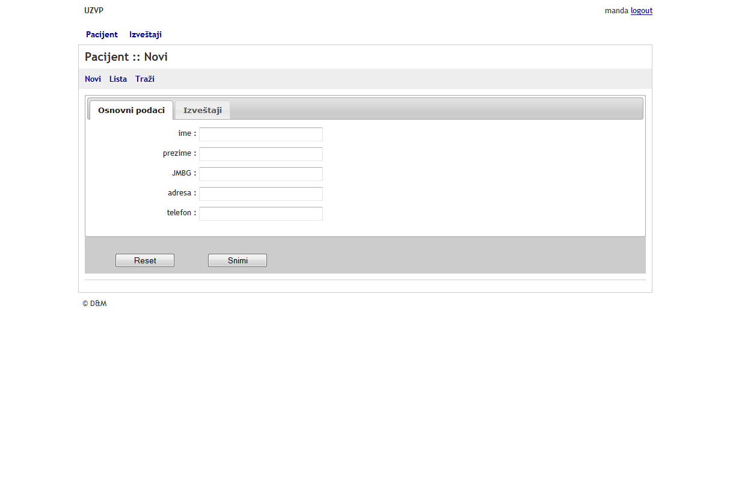Image resolution: width=730 pixels, height=484 pixels.
Task: Click the adresa text field
Action: 260,194
